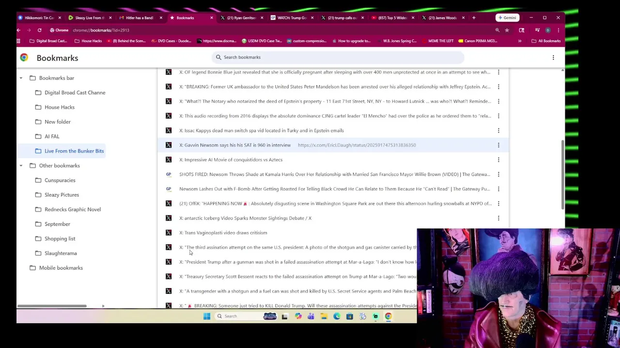The image size is (620, 348).
Task: Click the bookmark star in address bar
Action: [507, 30]
